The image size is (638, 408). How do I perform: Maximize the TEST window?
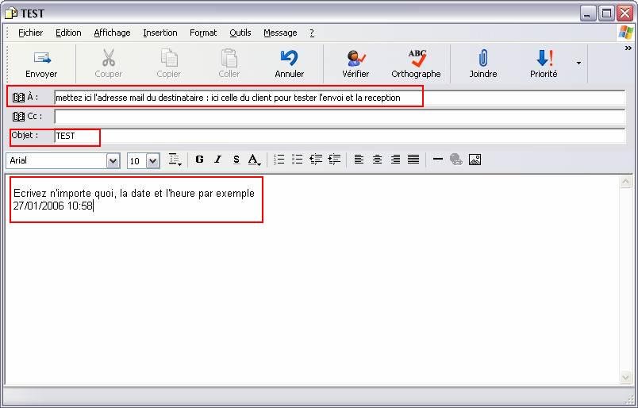pyautogui.click(x=606, y=13)
